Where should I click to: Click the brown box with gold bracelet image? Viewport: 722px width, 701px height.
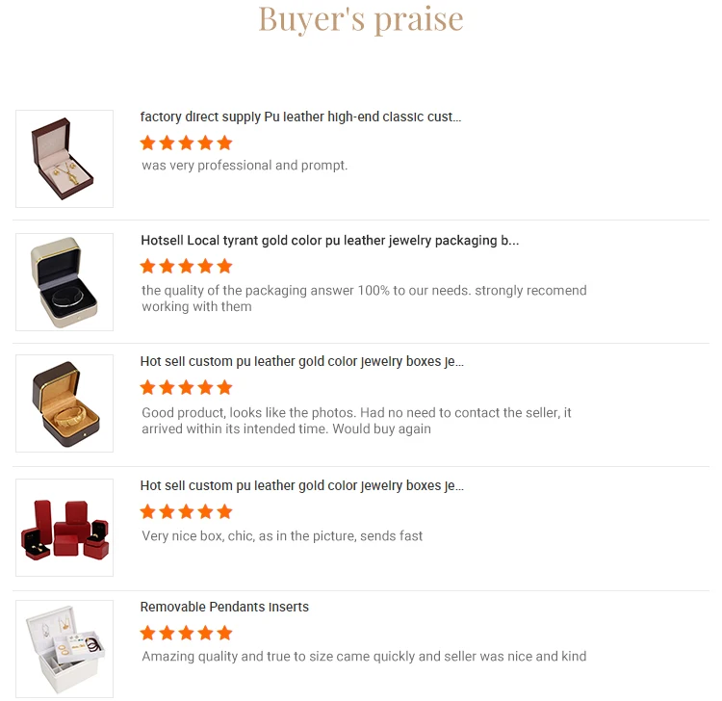pos(64,403)
